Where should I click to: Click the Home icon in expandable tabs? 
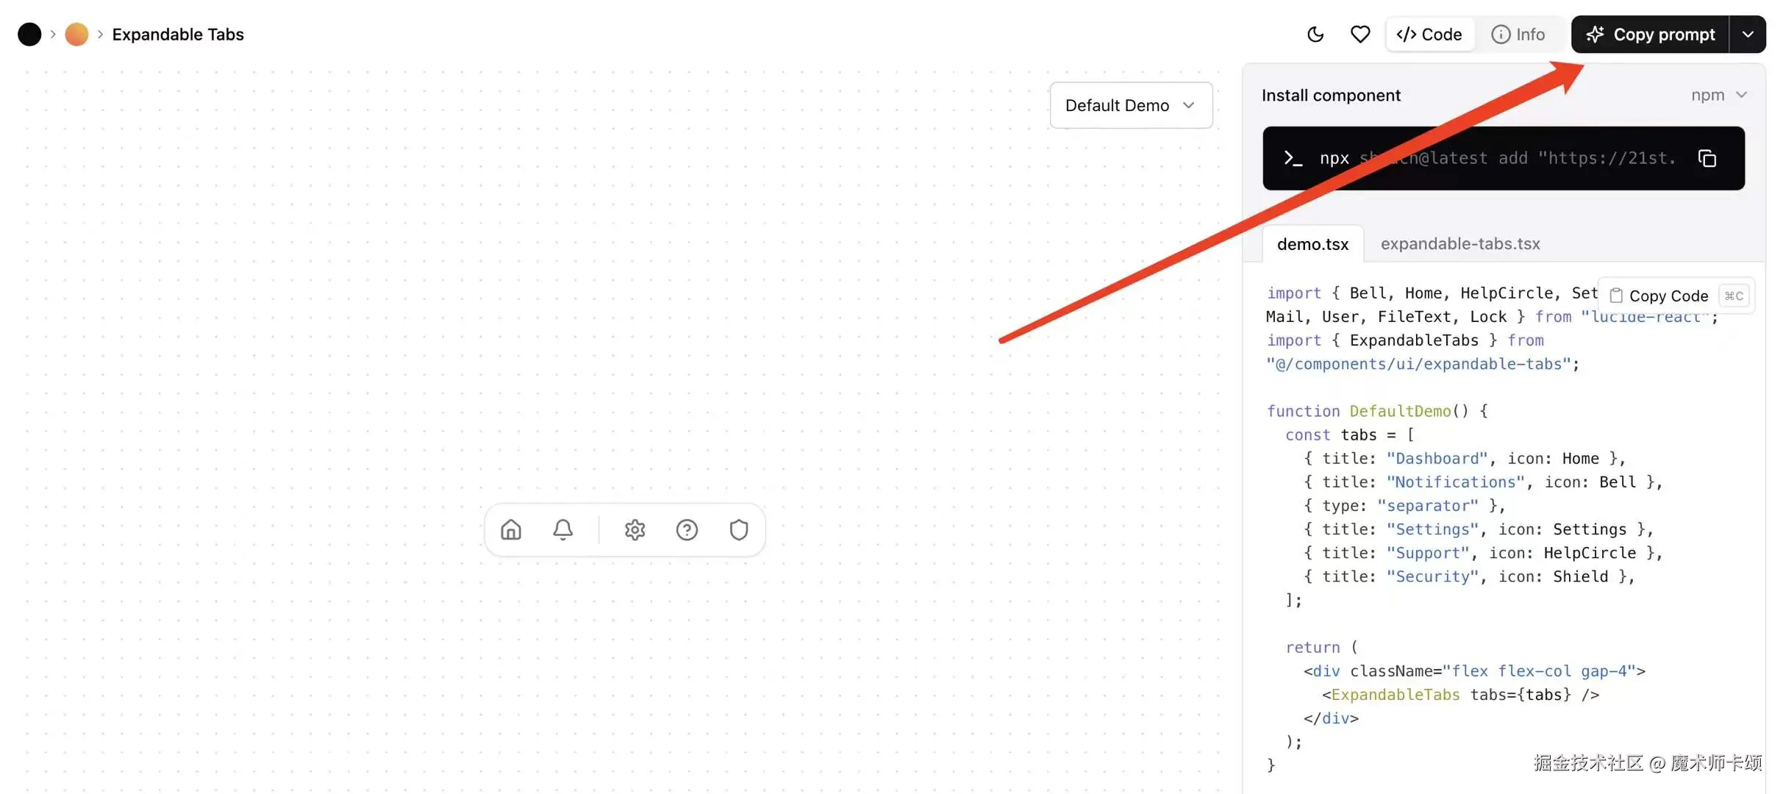click(511, 529)
